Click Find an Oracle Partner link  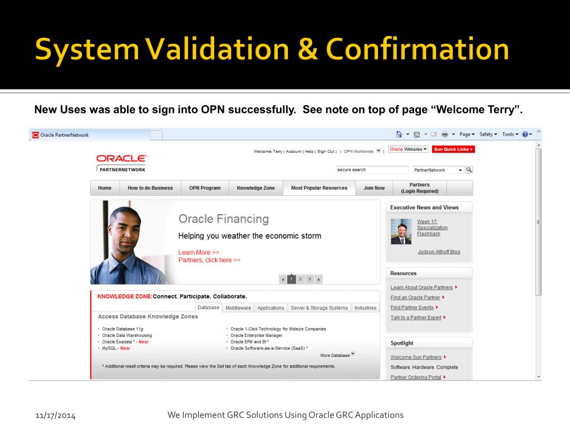[x=415, y=297]
